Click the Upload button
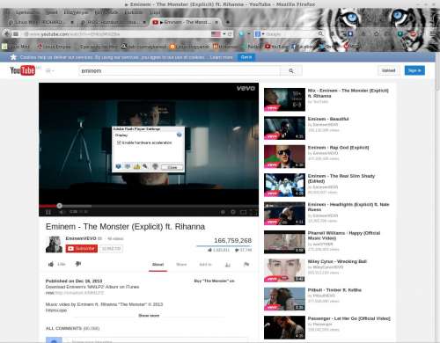This screenshot has height=343, width=440. coord(388,70)
